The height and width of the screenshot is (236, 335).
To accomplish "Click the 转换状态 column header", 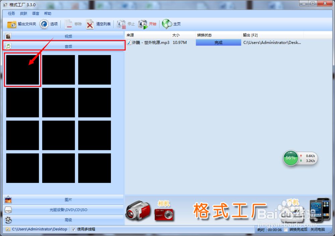I will (x=218, y=35).
